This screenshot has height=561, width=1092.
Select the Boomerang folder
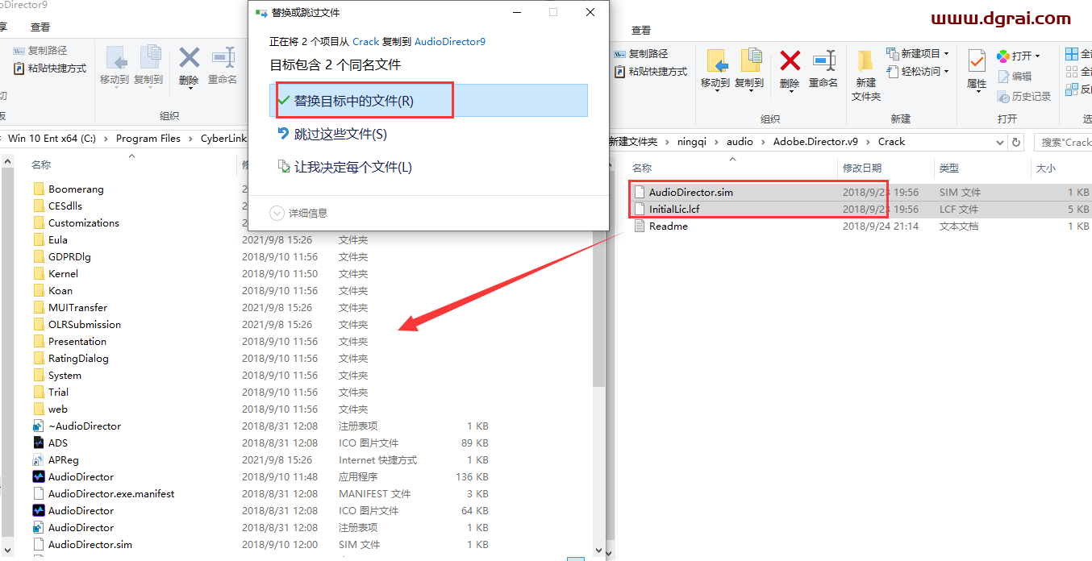click(x=76, y=189)
